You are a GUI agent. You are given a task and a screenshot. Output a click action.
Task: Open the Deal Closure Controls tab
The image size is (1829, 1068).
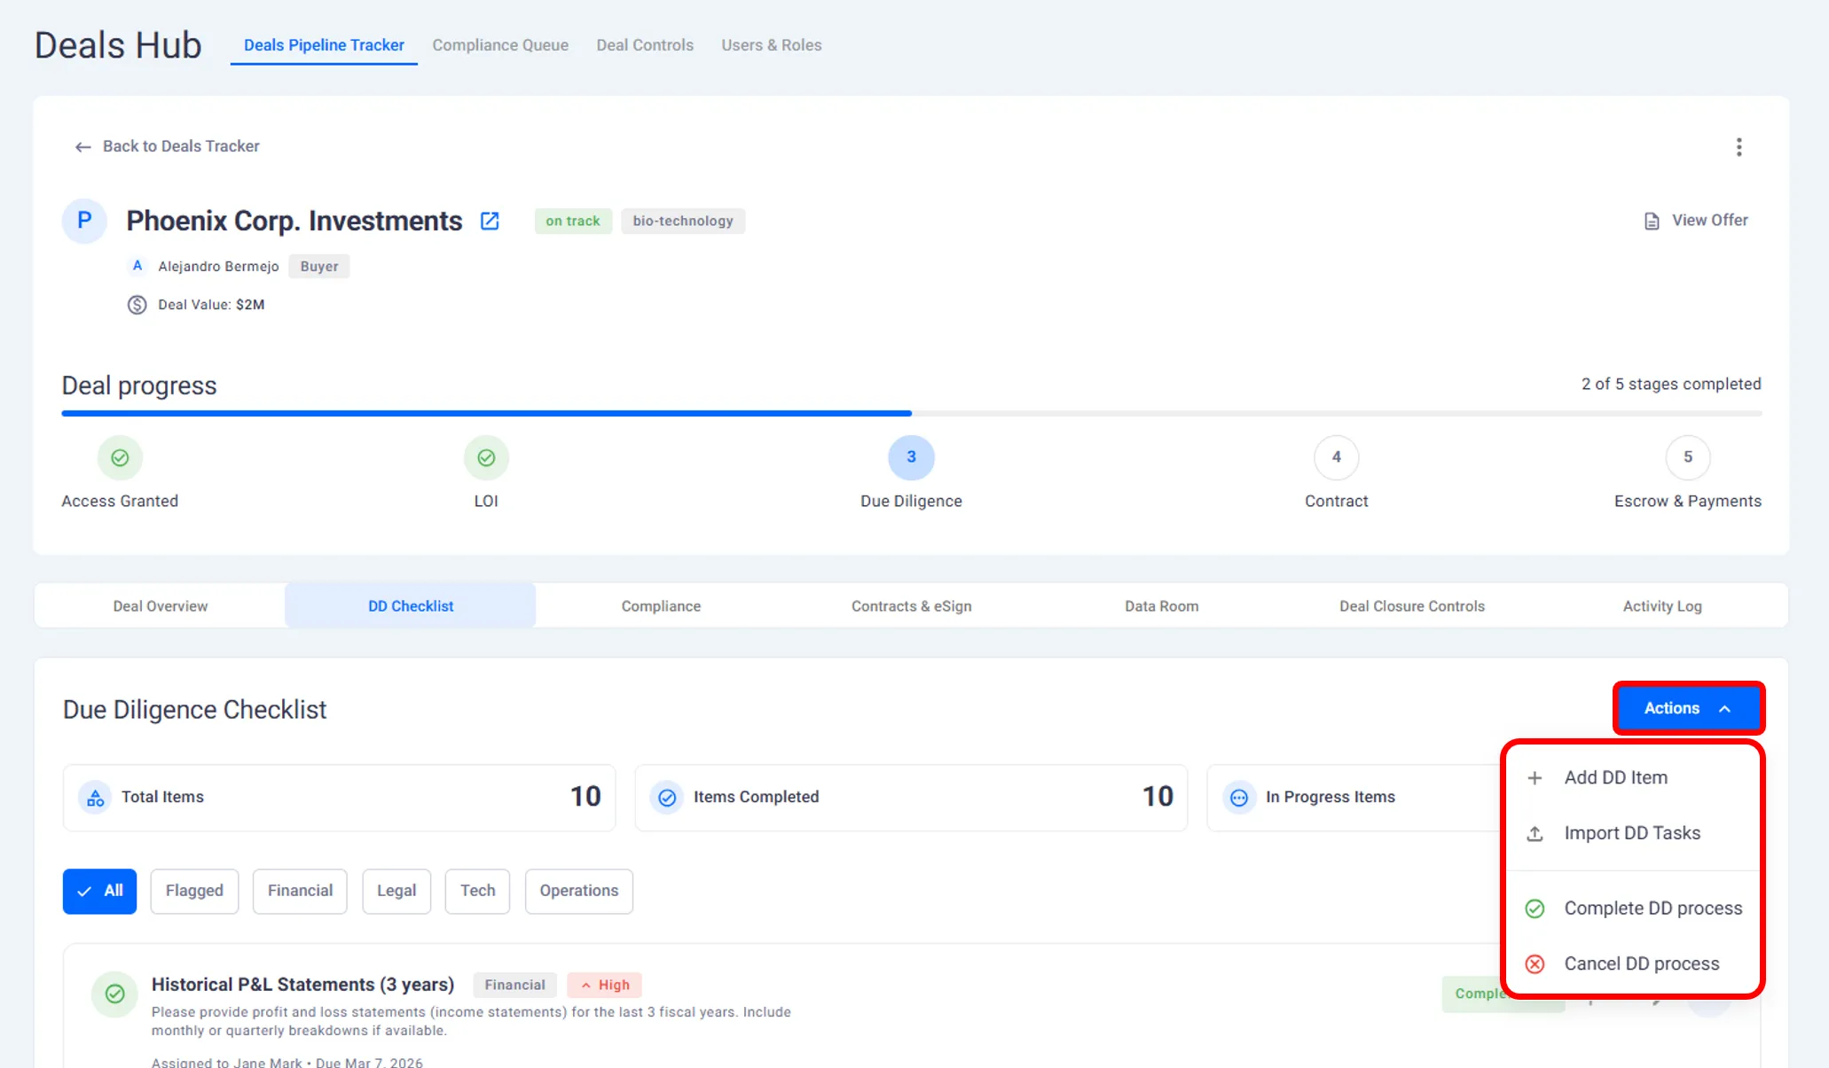click(1411, 606)
